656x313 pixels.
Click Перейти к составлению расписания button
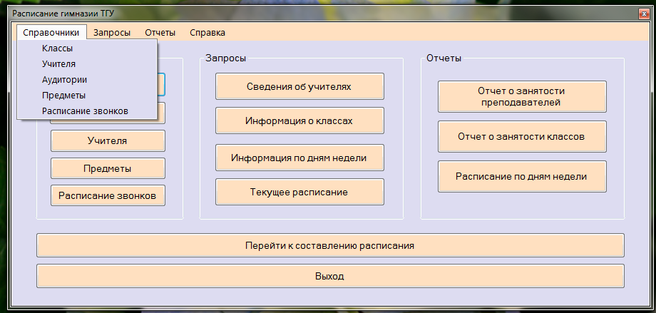(x=331, y=245)
